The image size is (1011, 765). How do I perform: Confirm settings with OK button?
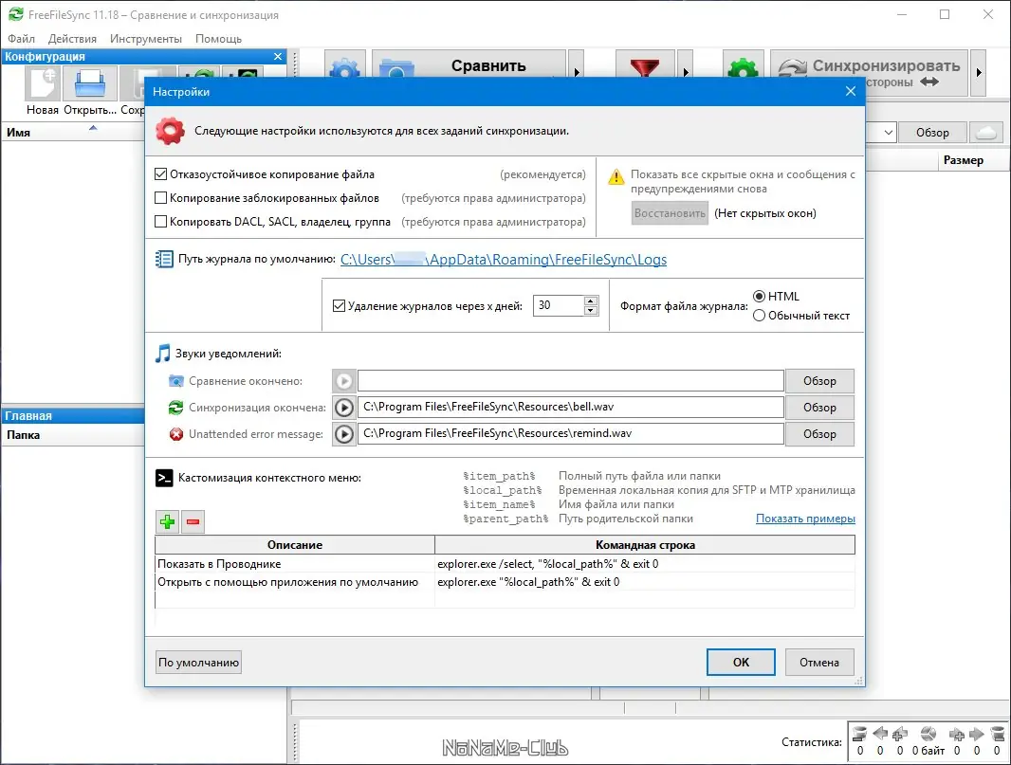tap(741, 662)
